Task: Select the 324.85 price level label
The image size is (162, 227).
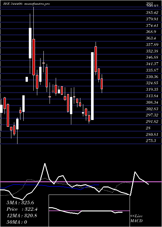Action: click(x=152, y=83)
